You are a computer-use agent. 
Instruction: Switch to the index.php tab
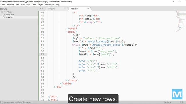pyautogui.click(x=74, y=9)
